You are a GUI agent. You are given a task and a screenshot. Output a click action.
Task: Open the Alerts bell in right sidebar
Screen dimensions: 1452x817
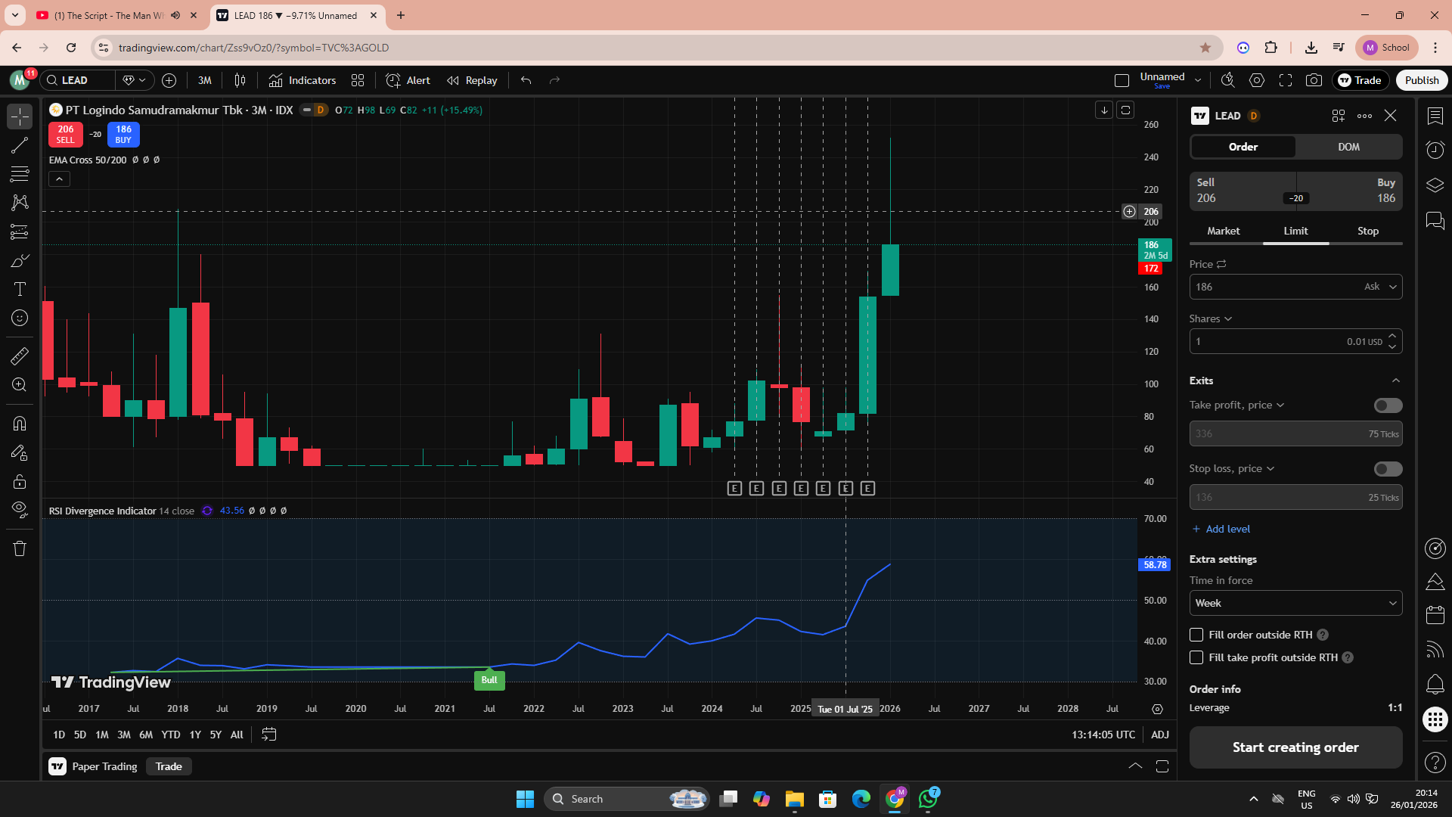pos(1435,685)
